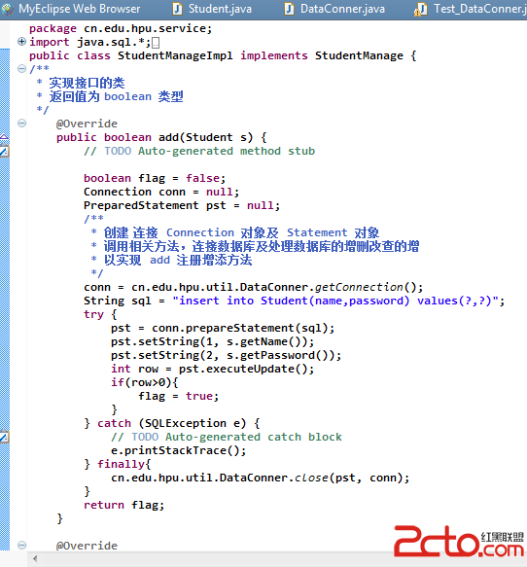Screen dimensions: 527x567
Task: Collapse the second @Override method at bottom
Action: point(21,545)
